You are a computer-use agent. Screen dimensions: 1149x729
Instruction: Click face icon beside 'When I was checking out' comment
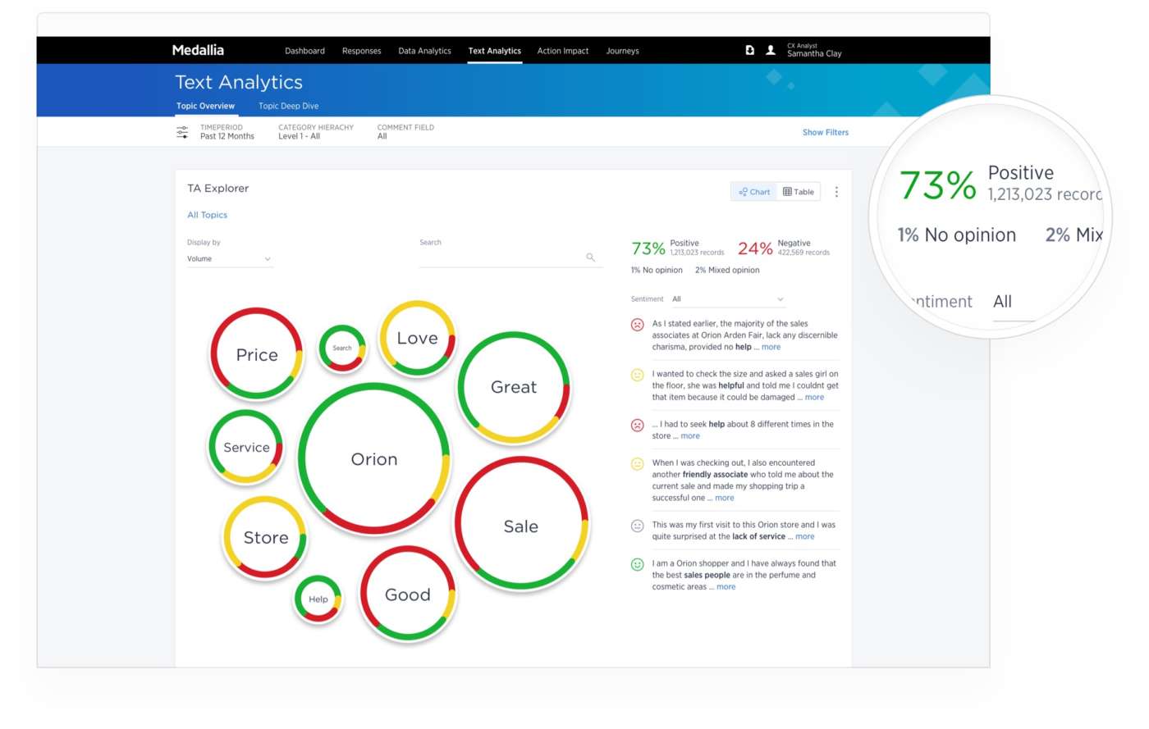click(637, 463)
